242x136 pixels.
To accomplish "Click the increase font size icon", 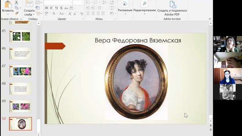I will tap(70, 14).
